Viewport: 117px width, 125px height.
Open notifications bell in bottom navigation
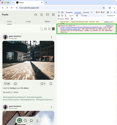click(31, 121)
